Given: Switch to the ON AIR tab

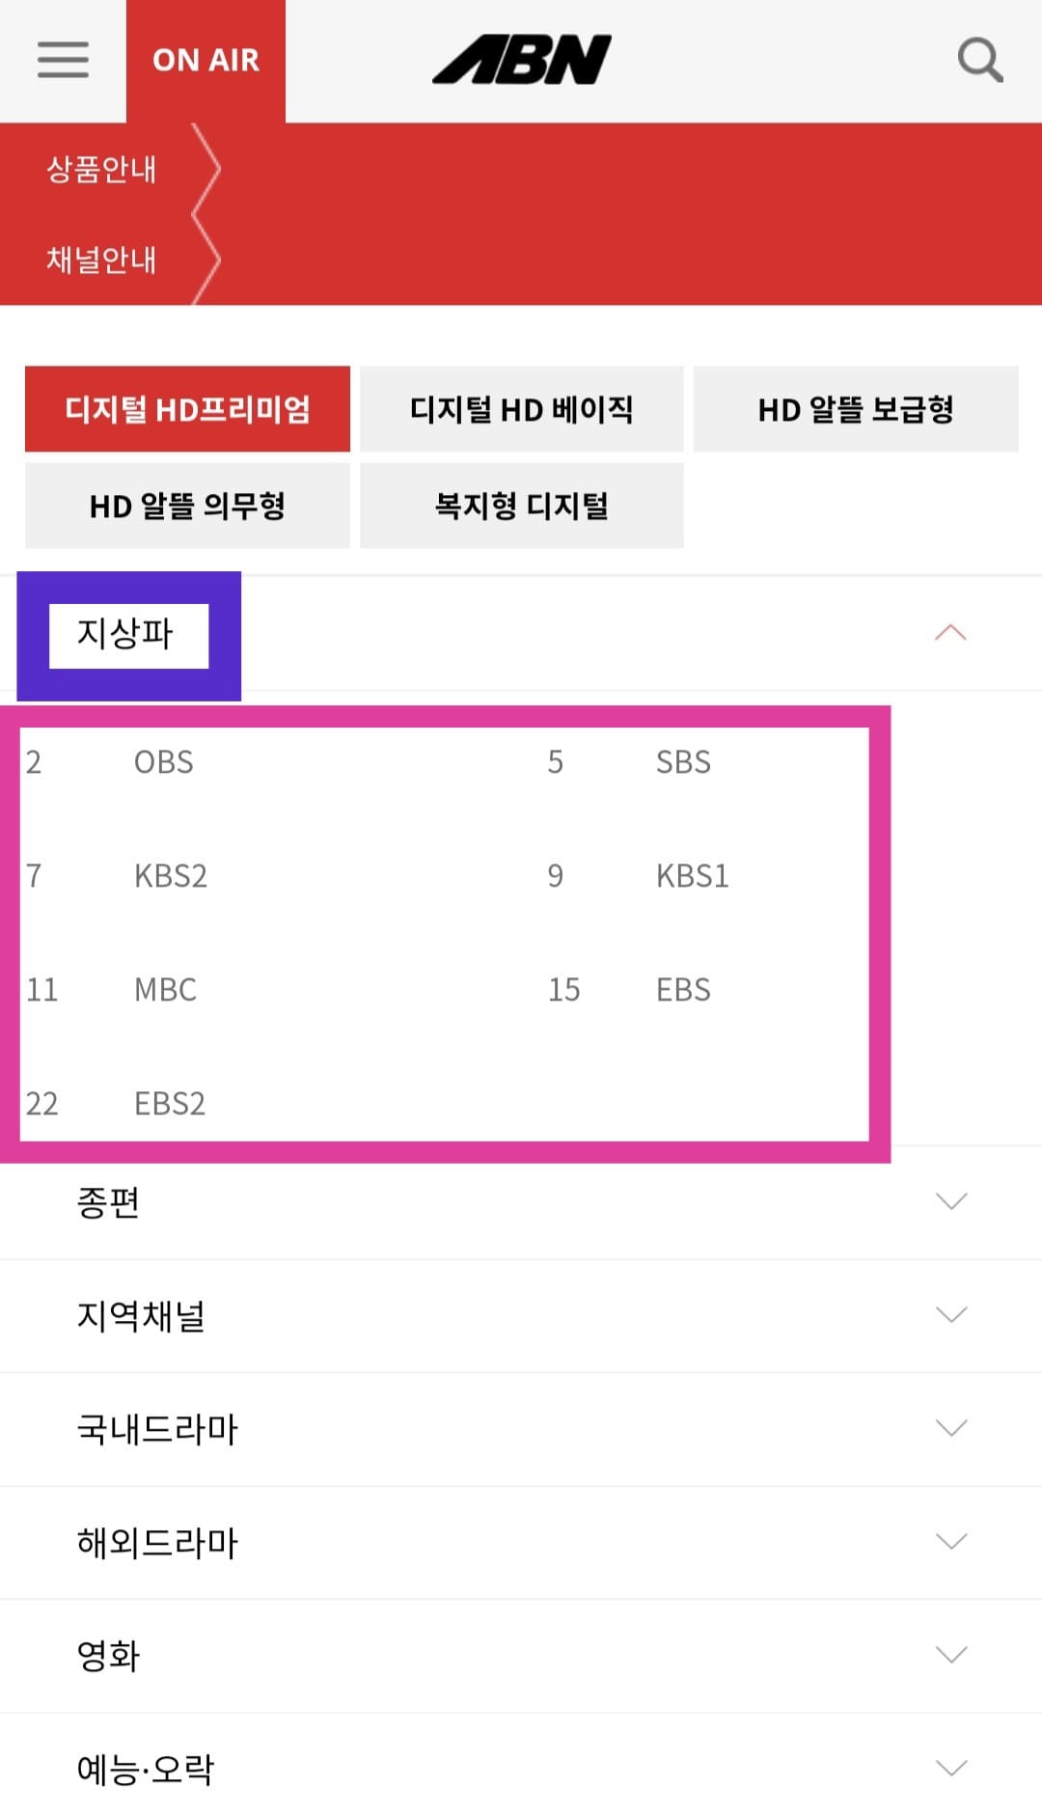Looking at the screenshot, I should 206,60.
